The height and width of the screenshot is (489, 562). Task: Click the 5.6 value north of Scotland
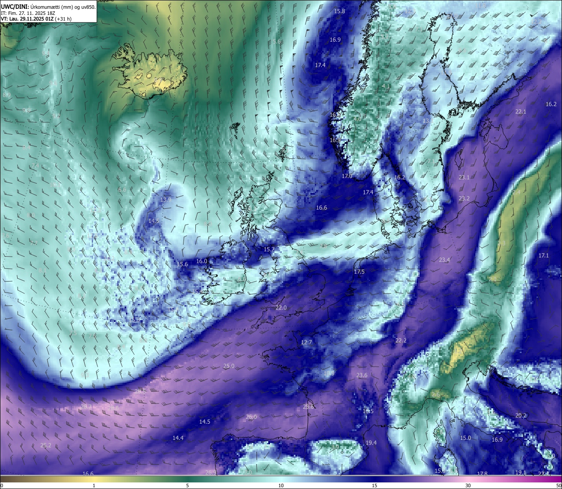click(x=276, y=42)
